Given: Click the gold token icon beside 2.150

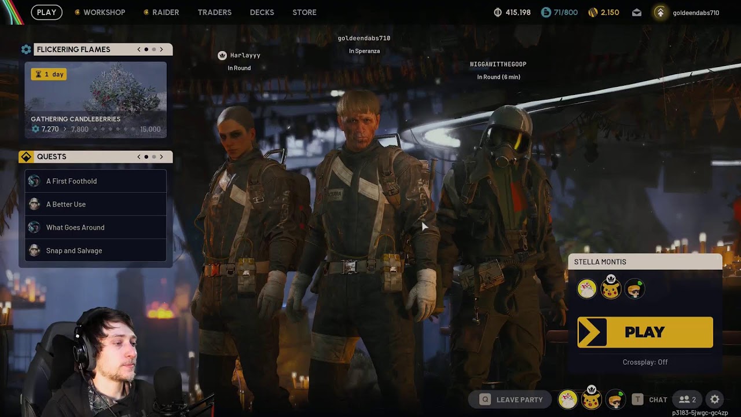Looking at the screenshot, I should coord(593,12).
